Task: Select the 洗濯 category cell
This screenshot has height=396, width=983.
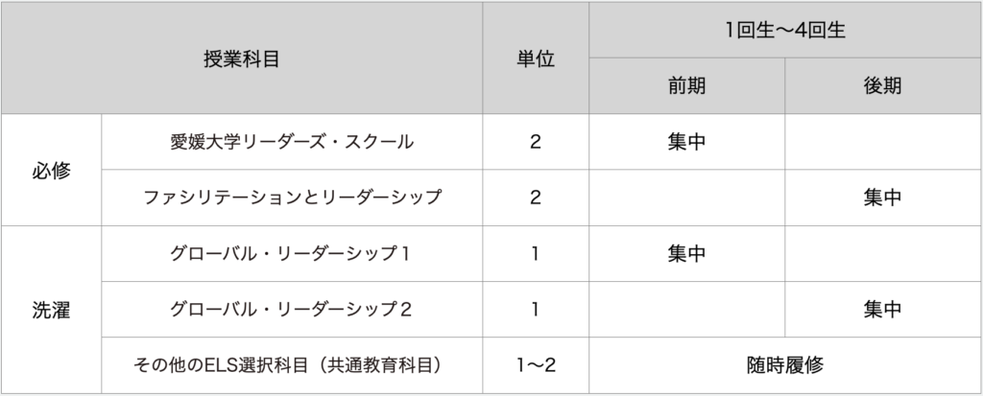Action: pos(51,310)
